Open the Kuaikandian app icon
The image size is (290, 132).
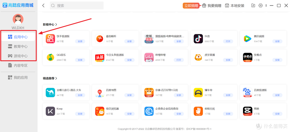(x=248, y=57)
